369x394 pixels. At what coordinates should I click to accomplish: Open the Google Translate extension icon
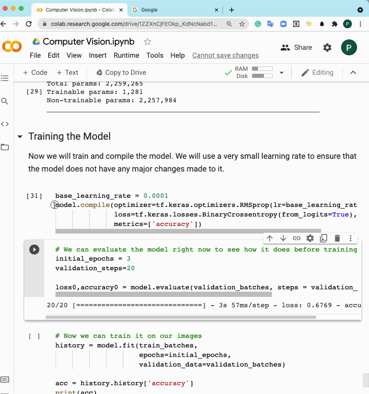(x=270, y=24)
